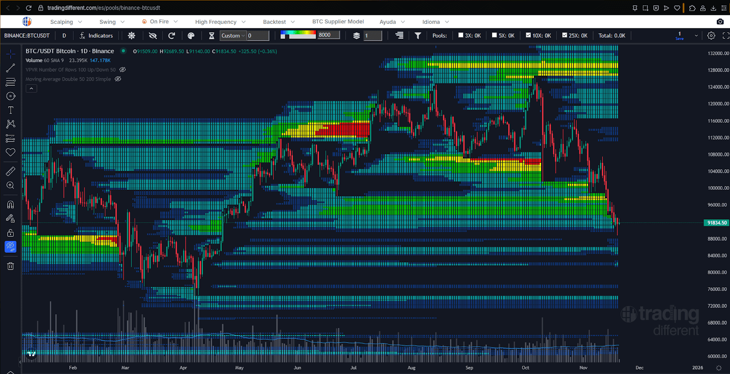Enter fullscreen chart mode
Image resolution: width=730 pixels, height=374 pixels.
tap(726, 36)
